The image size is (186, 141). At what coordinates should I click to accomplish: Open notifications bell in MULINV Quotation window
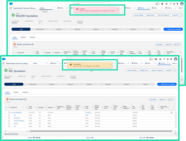click(x=178, y=4)
